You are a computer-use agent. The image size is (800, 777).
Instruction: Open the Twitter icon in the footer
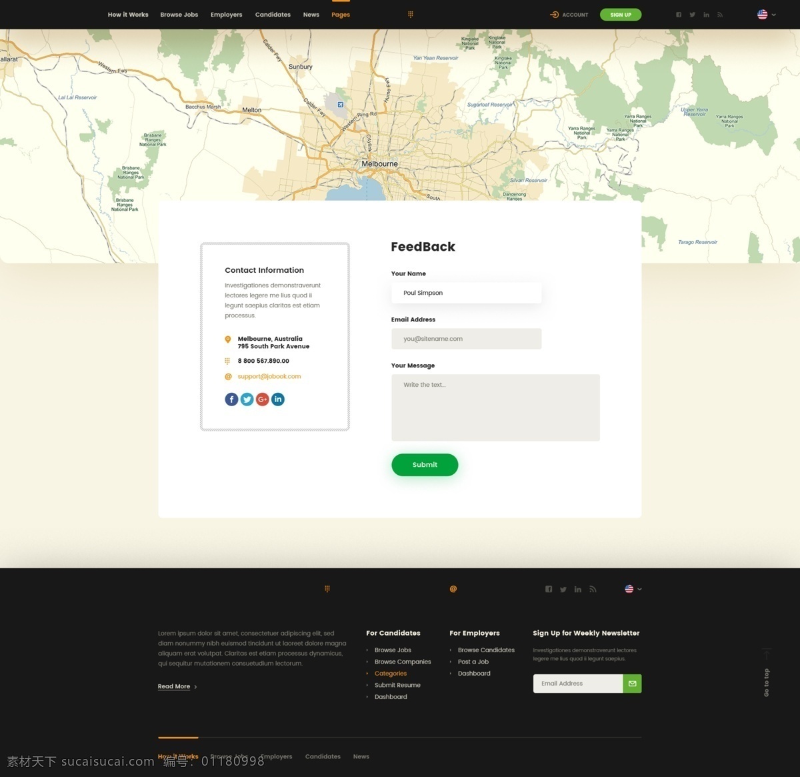tap(563, 590)
